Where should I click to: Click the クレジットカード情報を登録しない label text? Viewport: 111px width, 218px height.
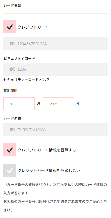[49, 170]
